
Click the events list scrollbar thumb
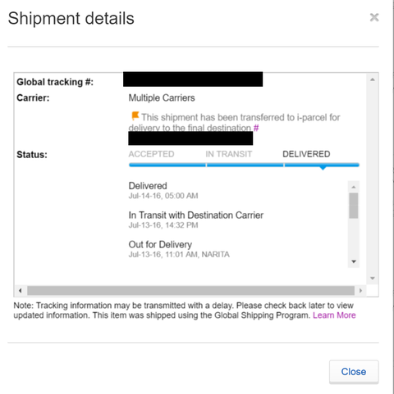(354, 206)
